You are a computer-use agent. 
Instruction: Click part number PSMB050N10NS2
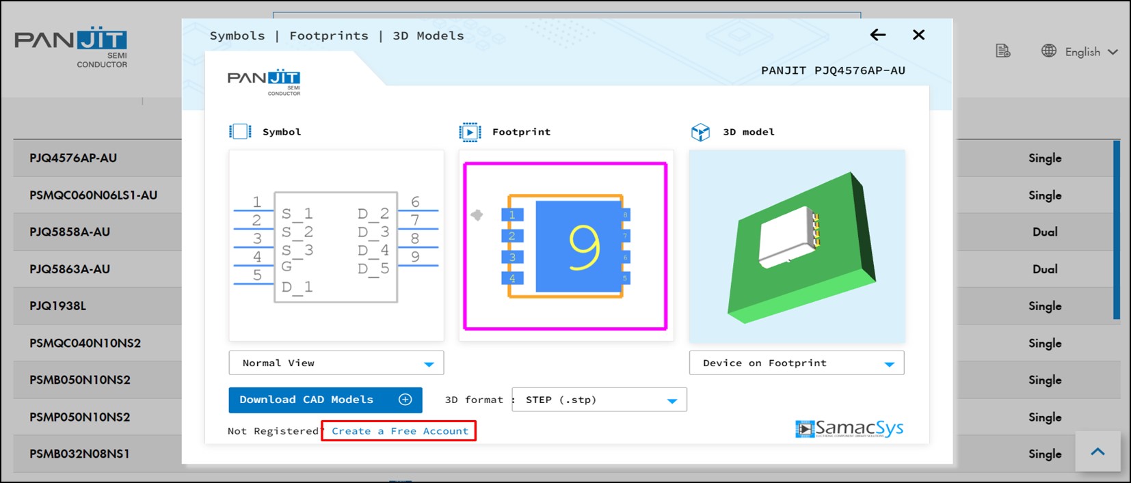80,380
